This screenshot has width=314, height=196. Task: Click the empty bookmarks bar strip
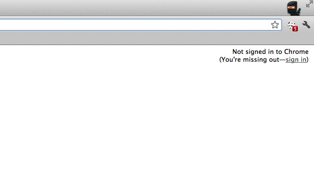(x=147, y=39)
